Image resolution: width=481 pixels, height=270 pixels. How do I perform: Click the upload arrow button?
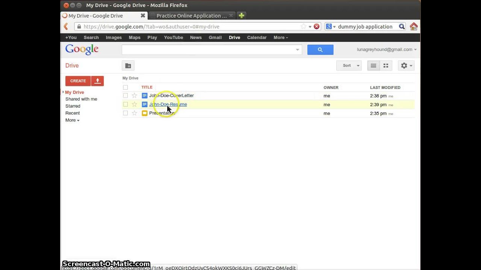97,81
